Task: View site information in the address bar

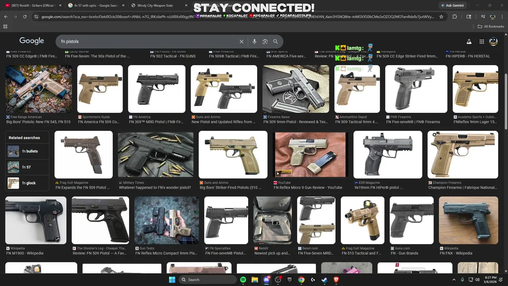Action: click(36, 17)
